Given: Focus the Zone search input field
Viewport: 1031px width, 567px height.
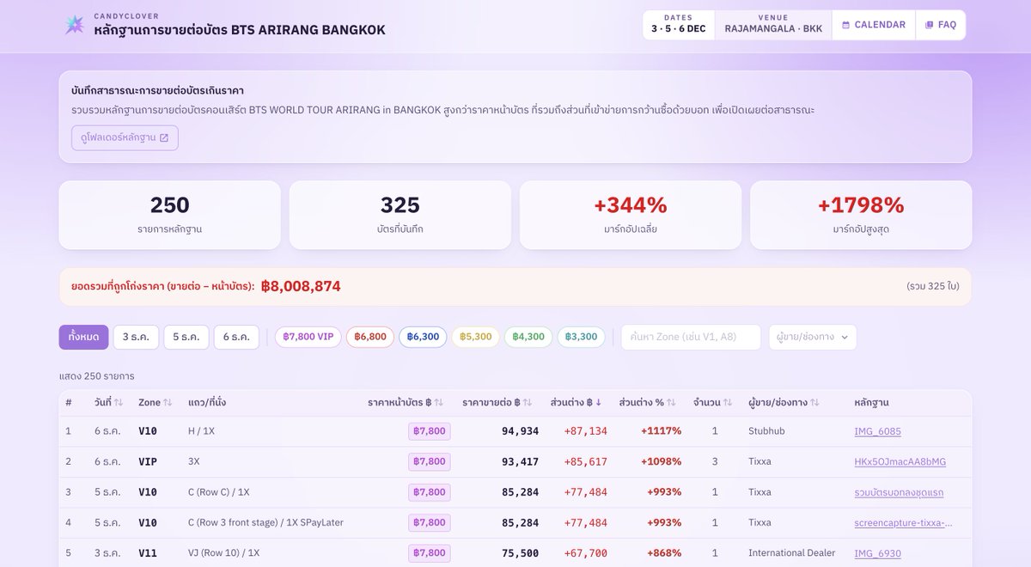Looking at the screenshot, I should (691, 337).
